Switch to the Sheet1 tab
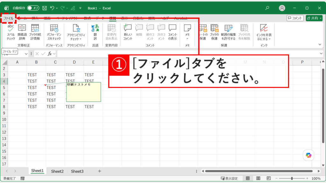326x183 pixels. pos(38,171)
